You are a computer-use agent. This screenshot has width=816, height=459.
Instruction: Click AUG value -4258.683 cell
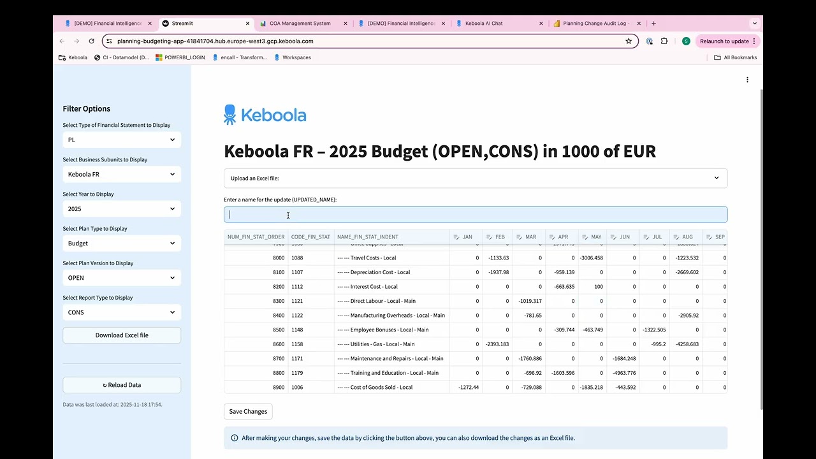pos(686,344)
